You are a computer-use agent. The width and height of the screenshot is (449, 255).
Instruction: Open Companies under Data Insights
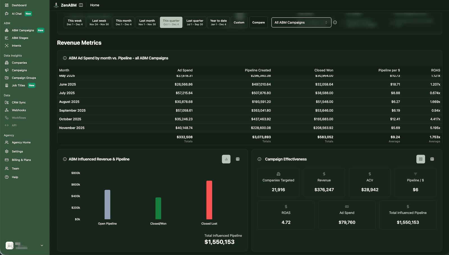coord(19,63)
